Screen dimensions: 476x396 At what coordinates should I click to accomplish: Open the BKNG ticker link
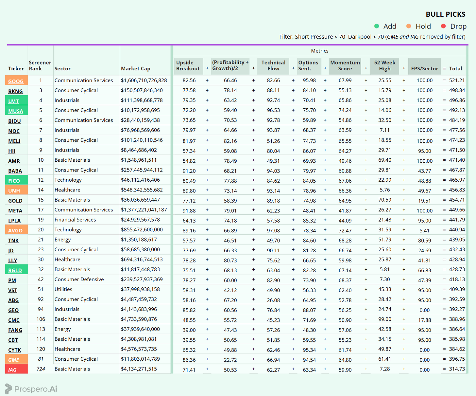[x=15, y=91]
